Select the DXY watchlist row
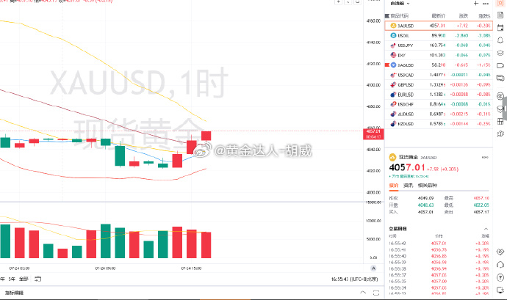507x300 pixels. [439, 55]
